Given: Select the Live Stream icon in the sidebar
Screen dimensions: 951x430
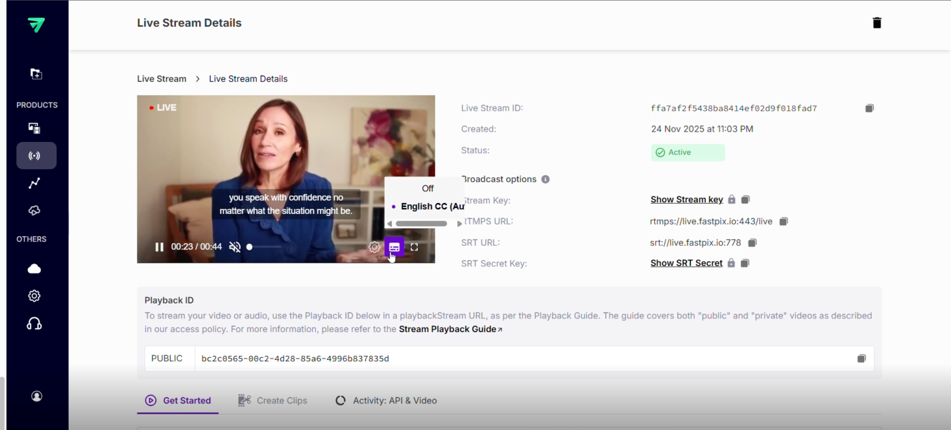Looking at the screenshot, I should click(x=36, y=155).
